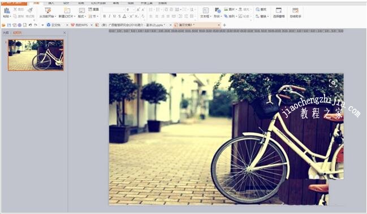Click the shape Outline button
This screenshot has width=367, height=214.
[244, 16]
